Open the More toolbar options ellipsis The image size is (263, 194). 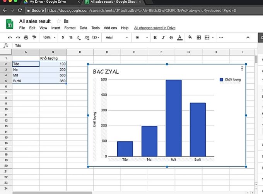[221, 37]
